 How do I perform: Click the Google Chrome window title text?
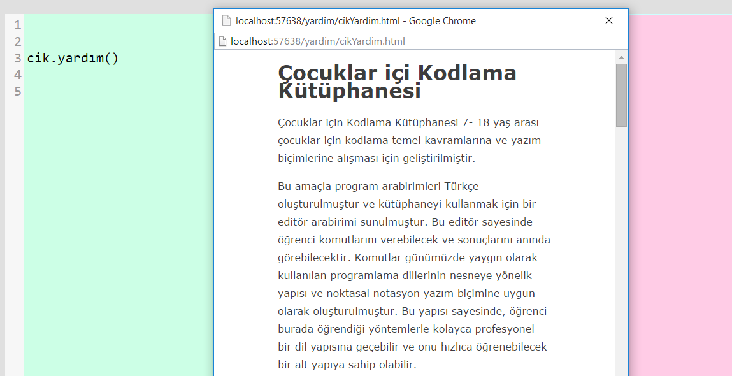pos(355,20)
